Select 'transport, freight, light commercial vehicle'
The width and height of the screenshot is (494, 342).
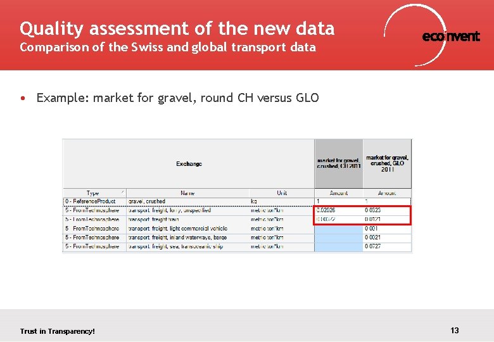pyautogui.click(x=187, y=229)
